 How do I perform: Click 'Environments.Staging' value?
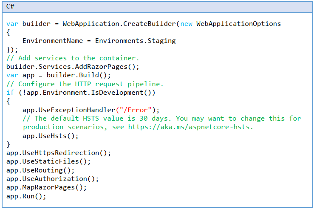click(x=136, y=41)
